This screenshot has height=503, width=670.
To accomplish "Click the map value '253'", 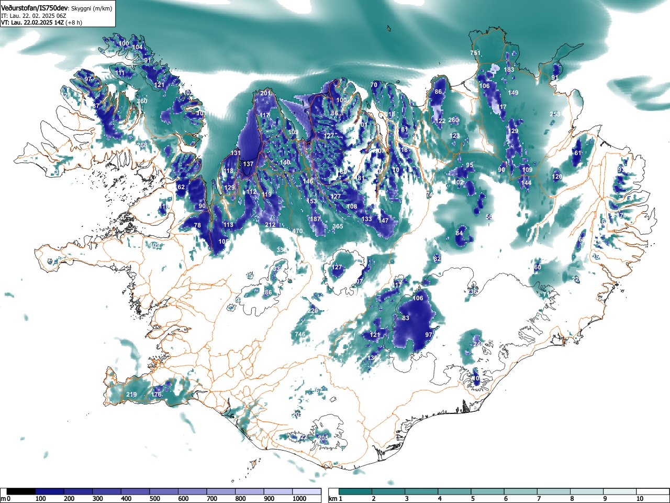I will click(555, 114).
